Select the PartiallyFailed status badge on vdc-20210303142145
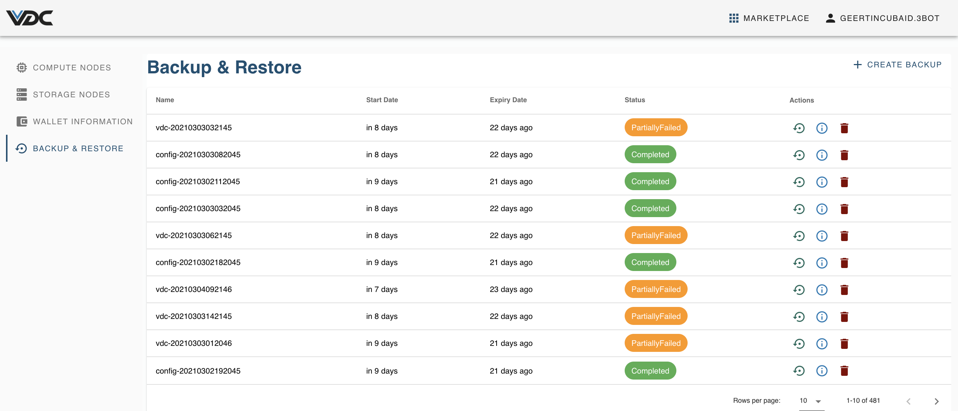The height and width of the screenshot is (411, 958). (655, 316)
